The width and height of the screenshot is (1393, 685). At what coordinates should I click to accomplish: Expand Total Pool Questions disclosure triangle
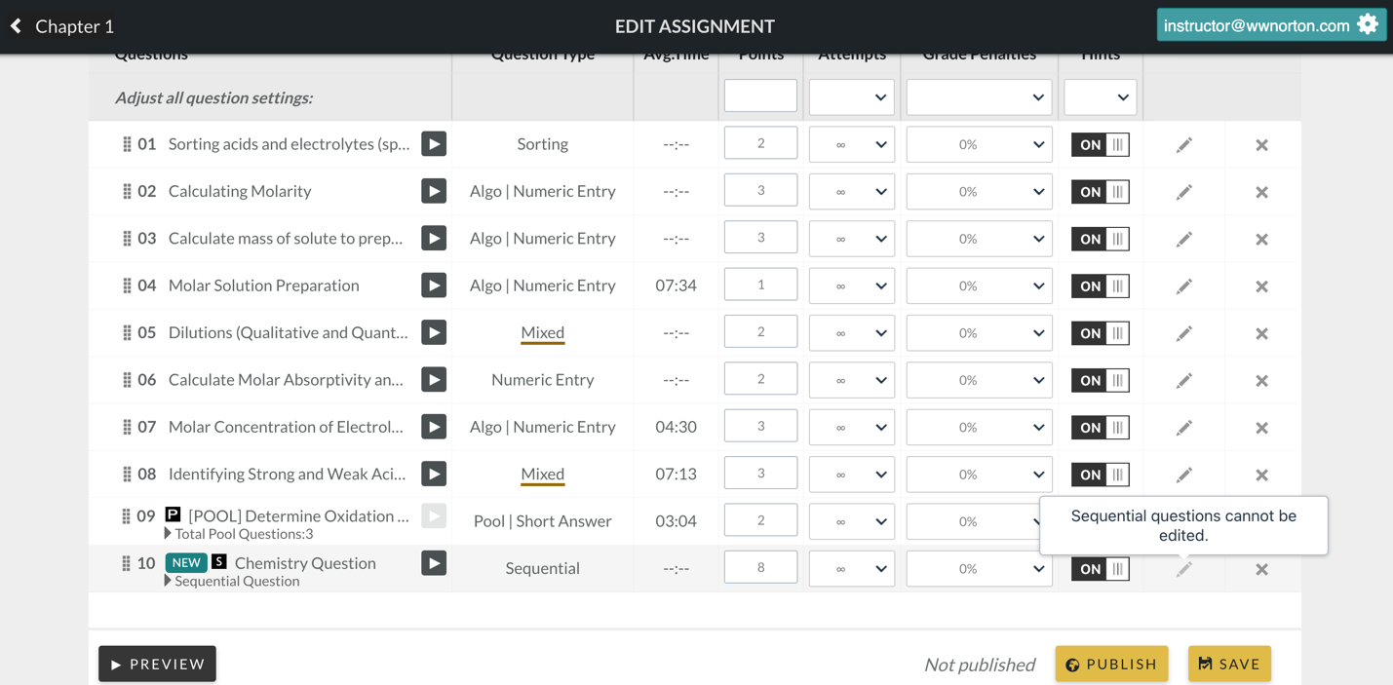[168, 534]
